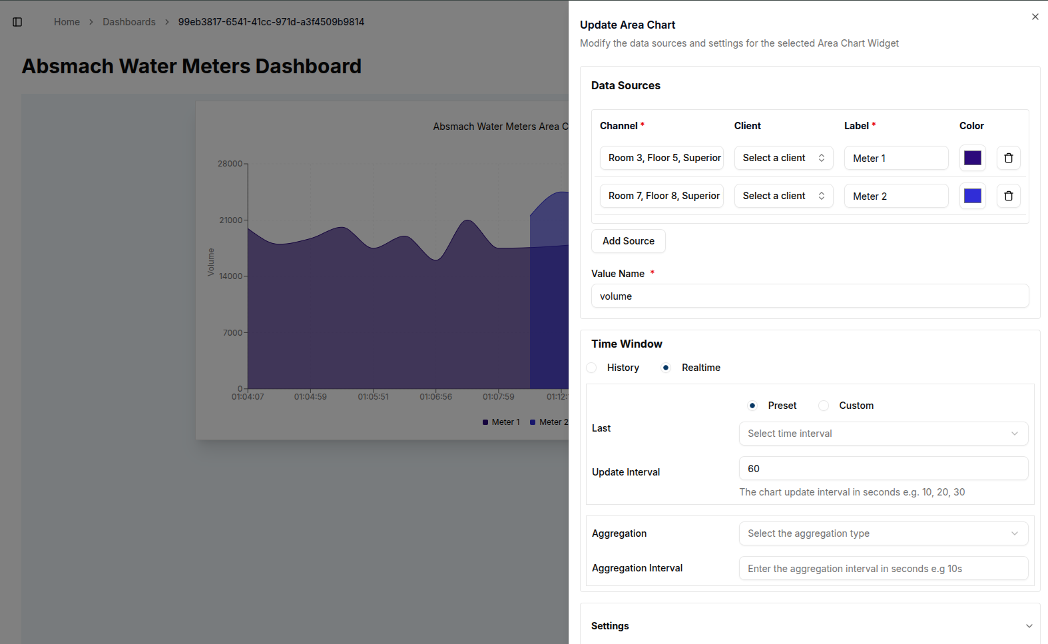
Task: Select the Realtime time window option
Action: [666, 368]
